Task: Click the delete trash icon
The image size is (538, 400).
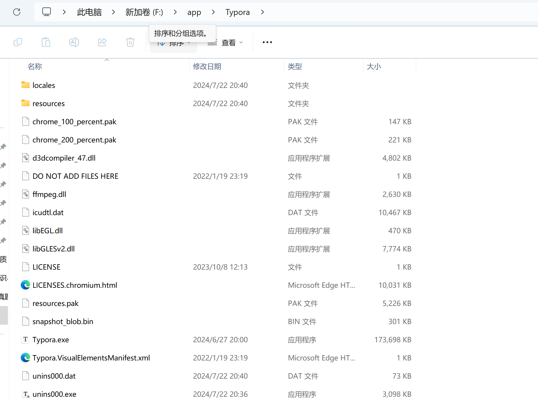Action: (x=130, y=42)
